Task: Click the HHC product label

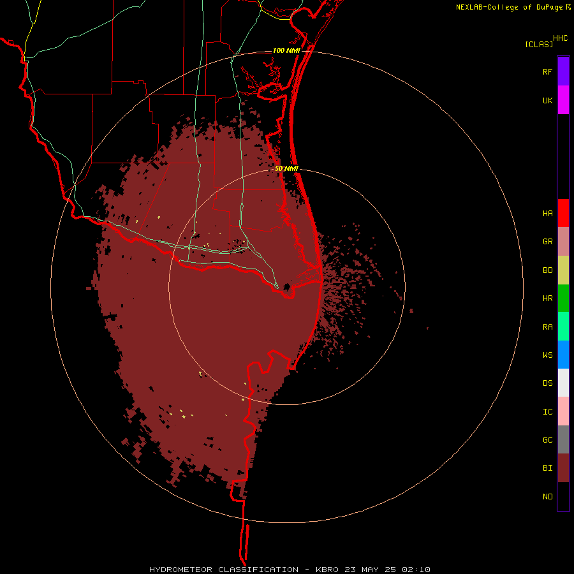Action: tap(560, 38)
